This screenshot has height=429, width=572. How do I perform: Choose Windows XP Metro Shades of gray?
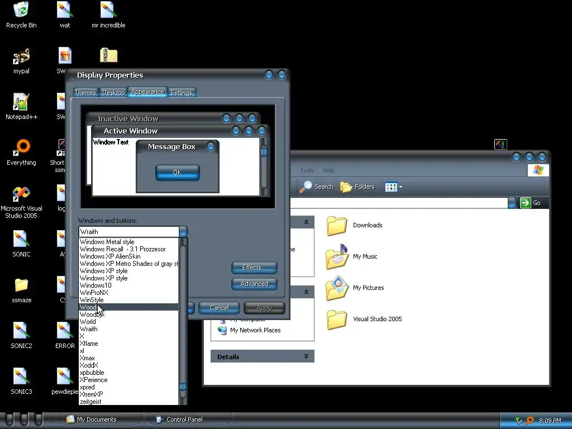(x=128, y=264)
